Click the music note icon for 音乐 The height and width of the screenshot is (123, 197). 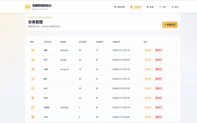click(33, 79)
